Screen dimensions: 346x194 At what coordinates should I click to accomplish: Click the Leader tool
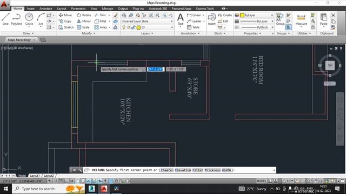click(x=195, y=22)
